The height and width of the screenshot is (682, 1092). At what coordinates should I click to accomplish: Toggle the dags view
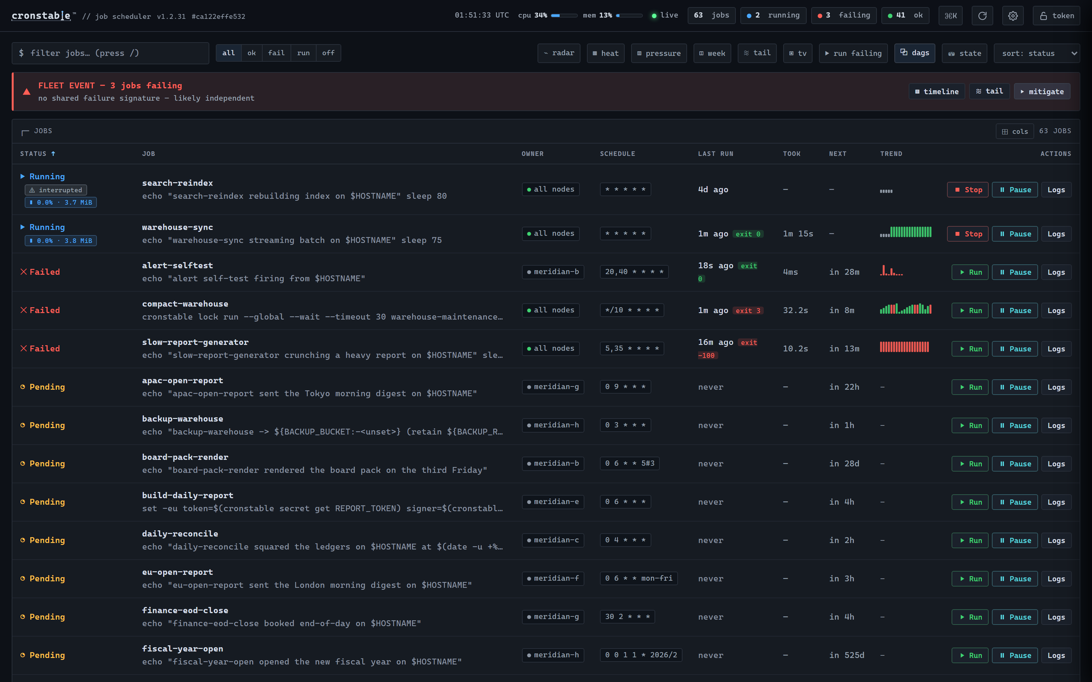(x=915, y=53)
